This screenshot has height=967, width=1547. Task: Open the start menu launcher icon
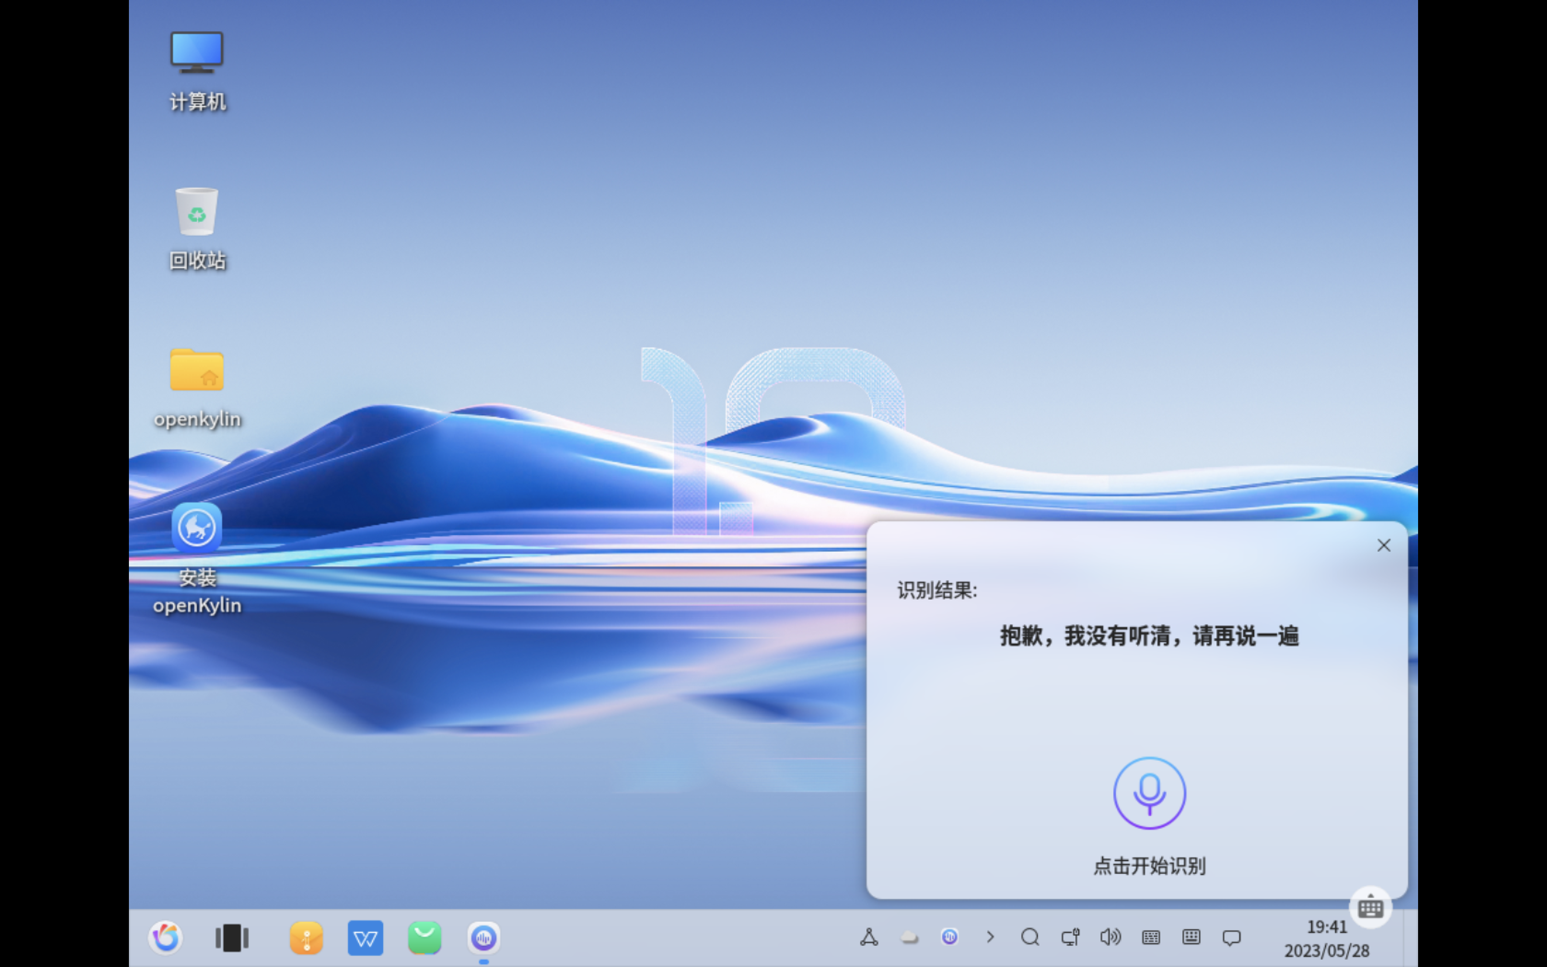(x=166, y=938)
